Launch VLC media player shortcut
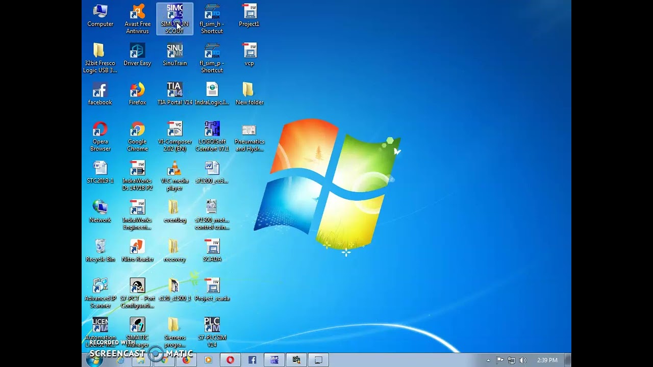The height and width of the screenshot is (367, 653). coord(174,176)
